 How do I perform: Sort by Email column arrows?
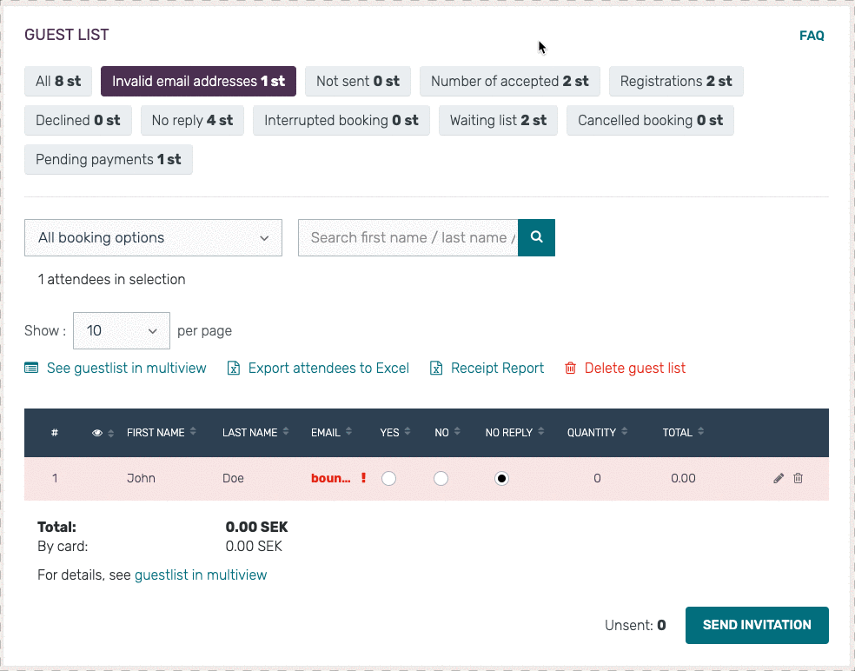pyautogui.click(x=348, y=431)
